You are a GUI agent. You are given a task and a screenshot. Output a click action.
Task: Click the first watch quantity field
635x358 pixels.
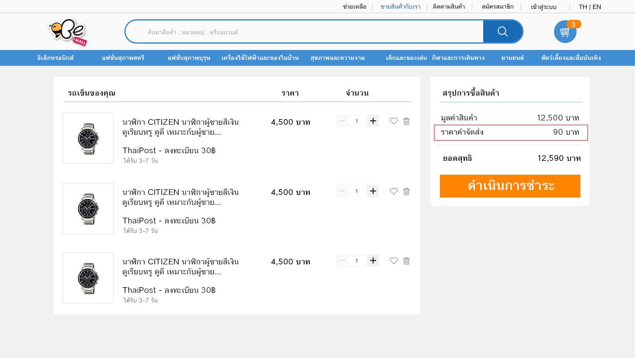[x=357, y=121]
